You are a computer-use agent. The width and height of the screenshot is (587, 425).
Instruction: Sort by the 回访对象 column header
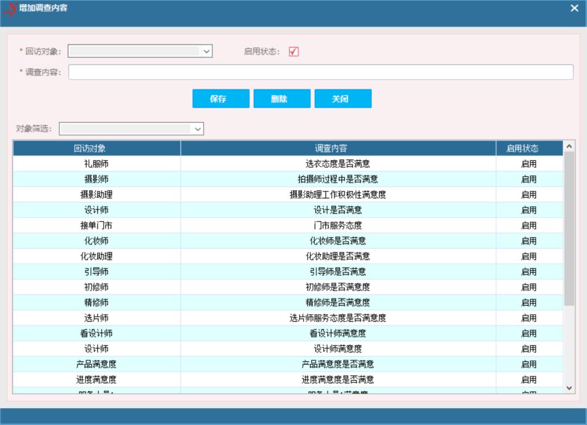[x=97, y=148]
